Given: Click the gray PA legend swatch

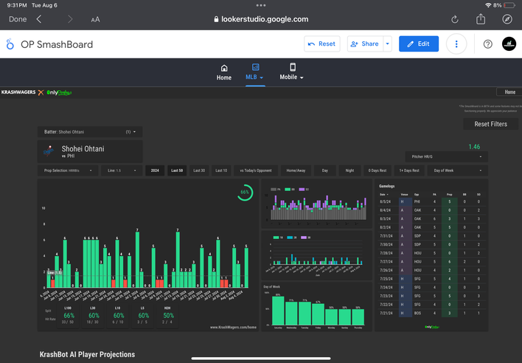Looking at the screenshot, I should click(274, 189).
